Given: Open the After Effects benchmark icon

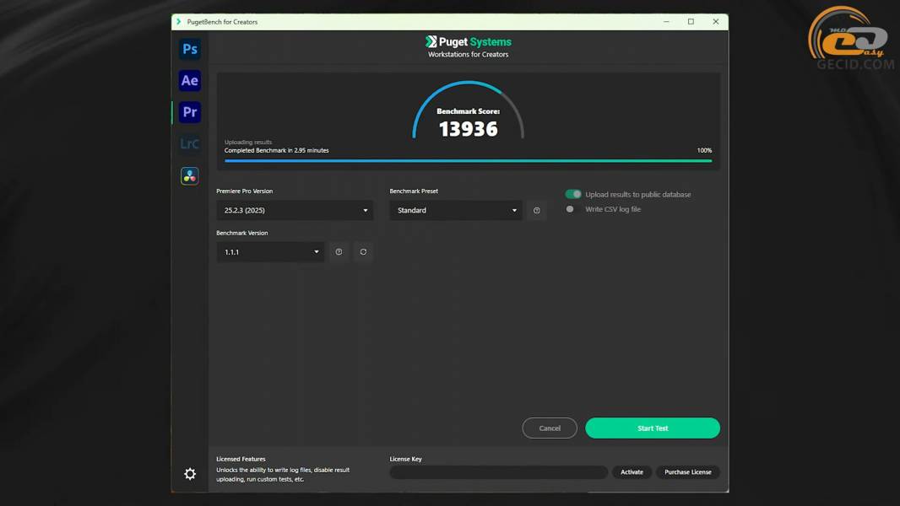Looking at the screenshot, I should point(190,81).
